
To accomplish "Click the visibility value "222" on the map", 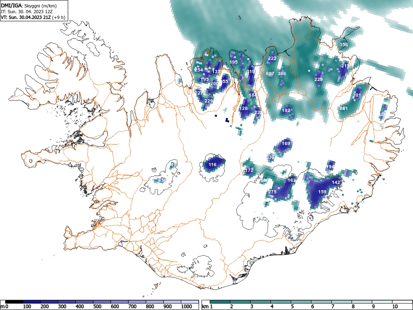I will 272,58.
